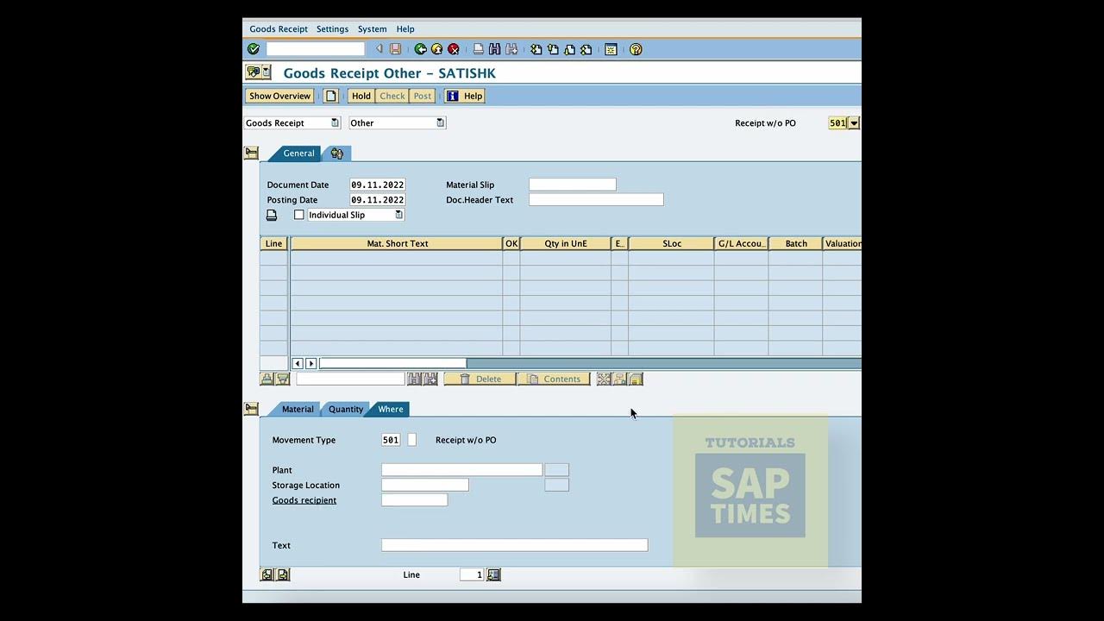
Task: Click the search binoculars icon beside the table search field
Action: 414,379
